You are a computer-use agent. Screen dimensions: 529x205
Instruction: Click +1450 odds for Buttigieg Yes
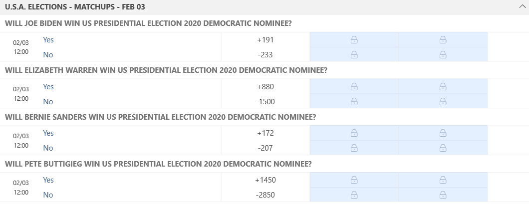[265, 180]
